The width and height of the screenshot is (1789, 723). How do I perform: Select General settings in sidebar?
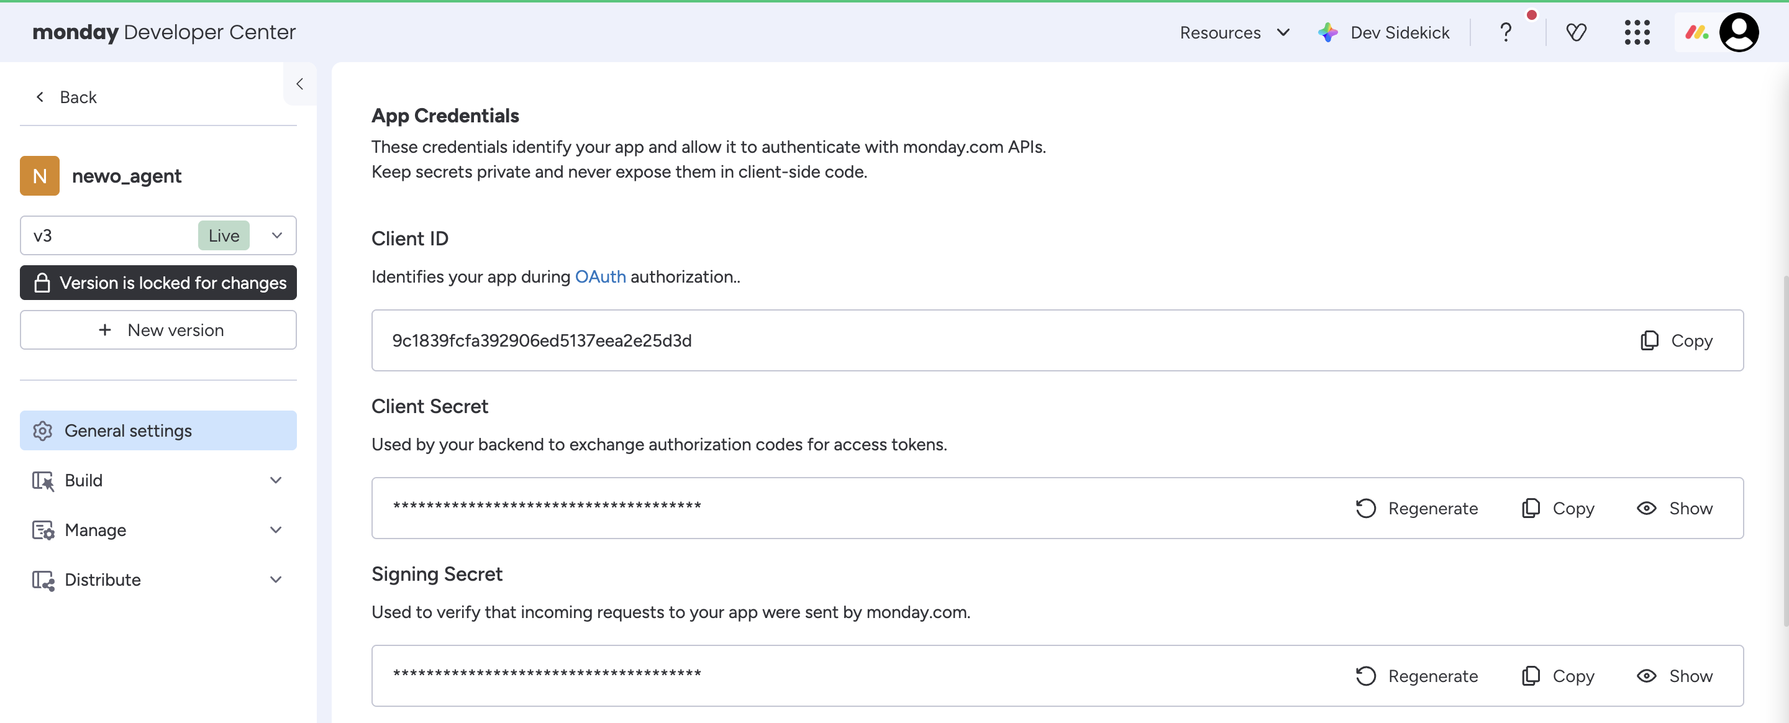[x=158, y=430]
